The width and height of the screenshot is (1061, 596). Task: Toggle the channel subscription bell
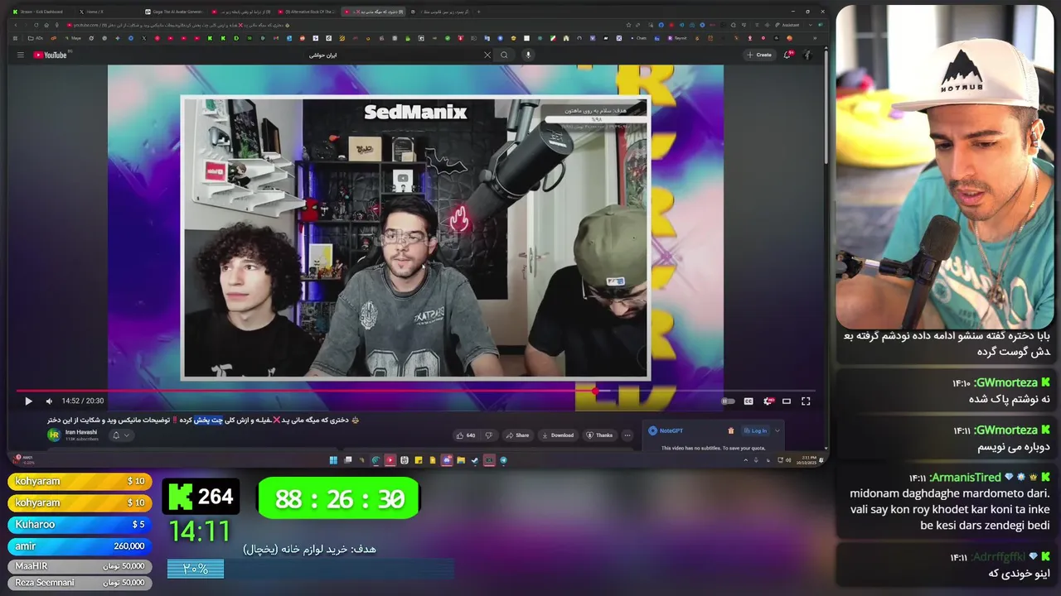tap(116, 435)
